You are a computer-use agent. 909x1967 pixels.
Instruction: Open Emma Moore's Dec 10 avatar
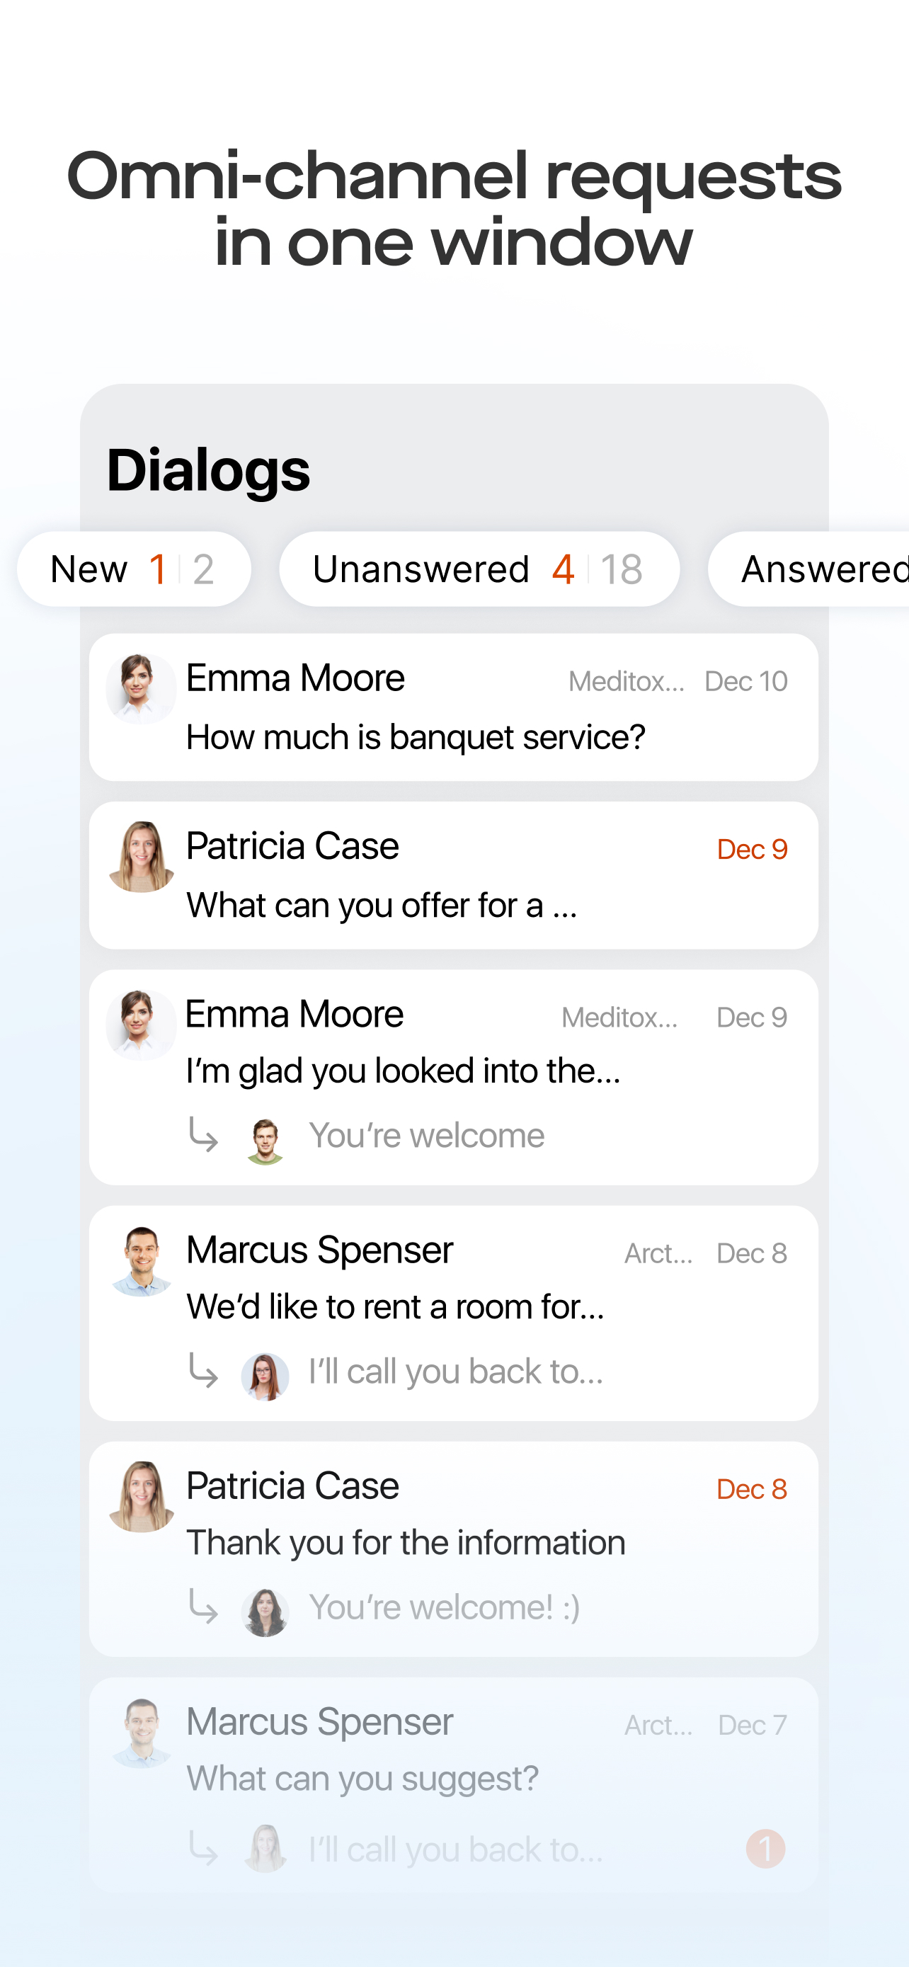(141, 689)
